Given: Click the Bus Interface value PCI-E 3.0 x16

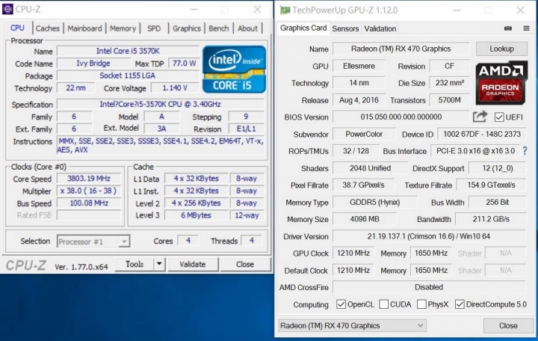Looking at the screenshot, I should point(475,151).
